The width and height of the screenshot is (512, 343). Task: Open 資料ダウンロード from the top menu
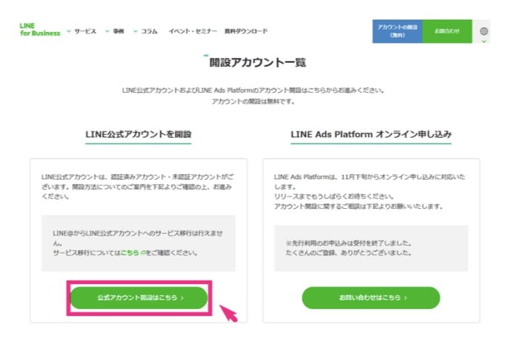[x=246, y=31]
